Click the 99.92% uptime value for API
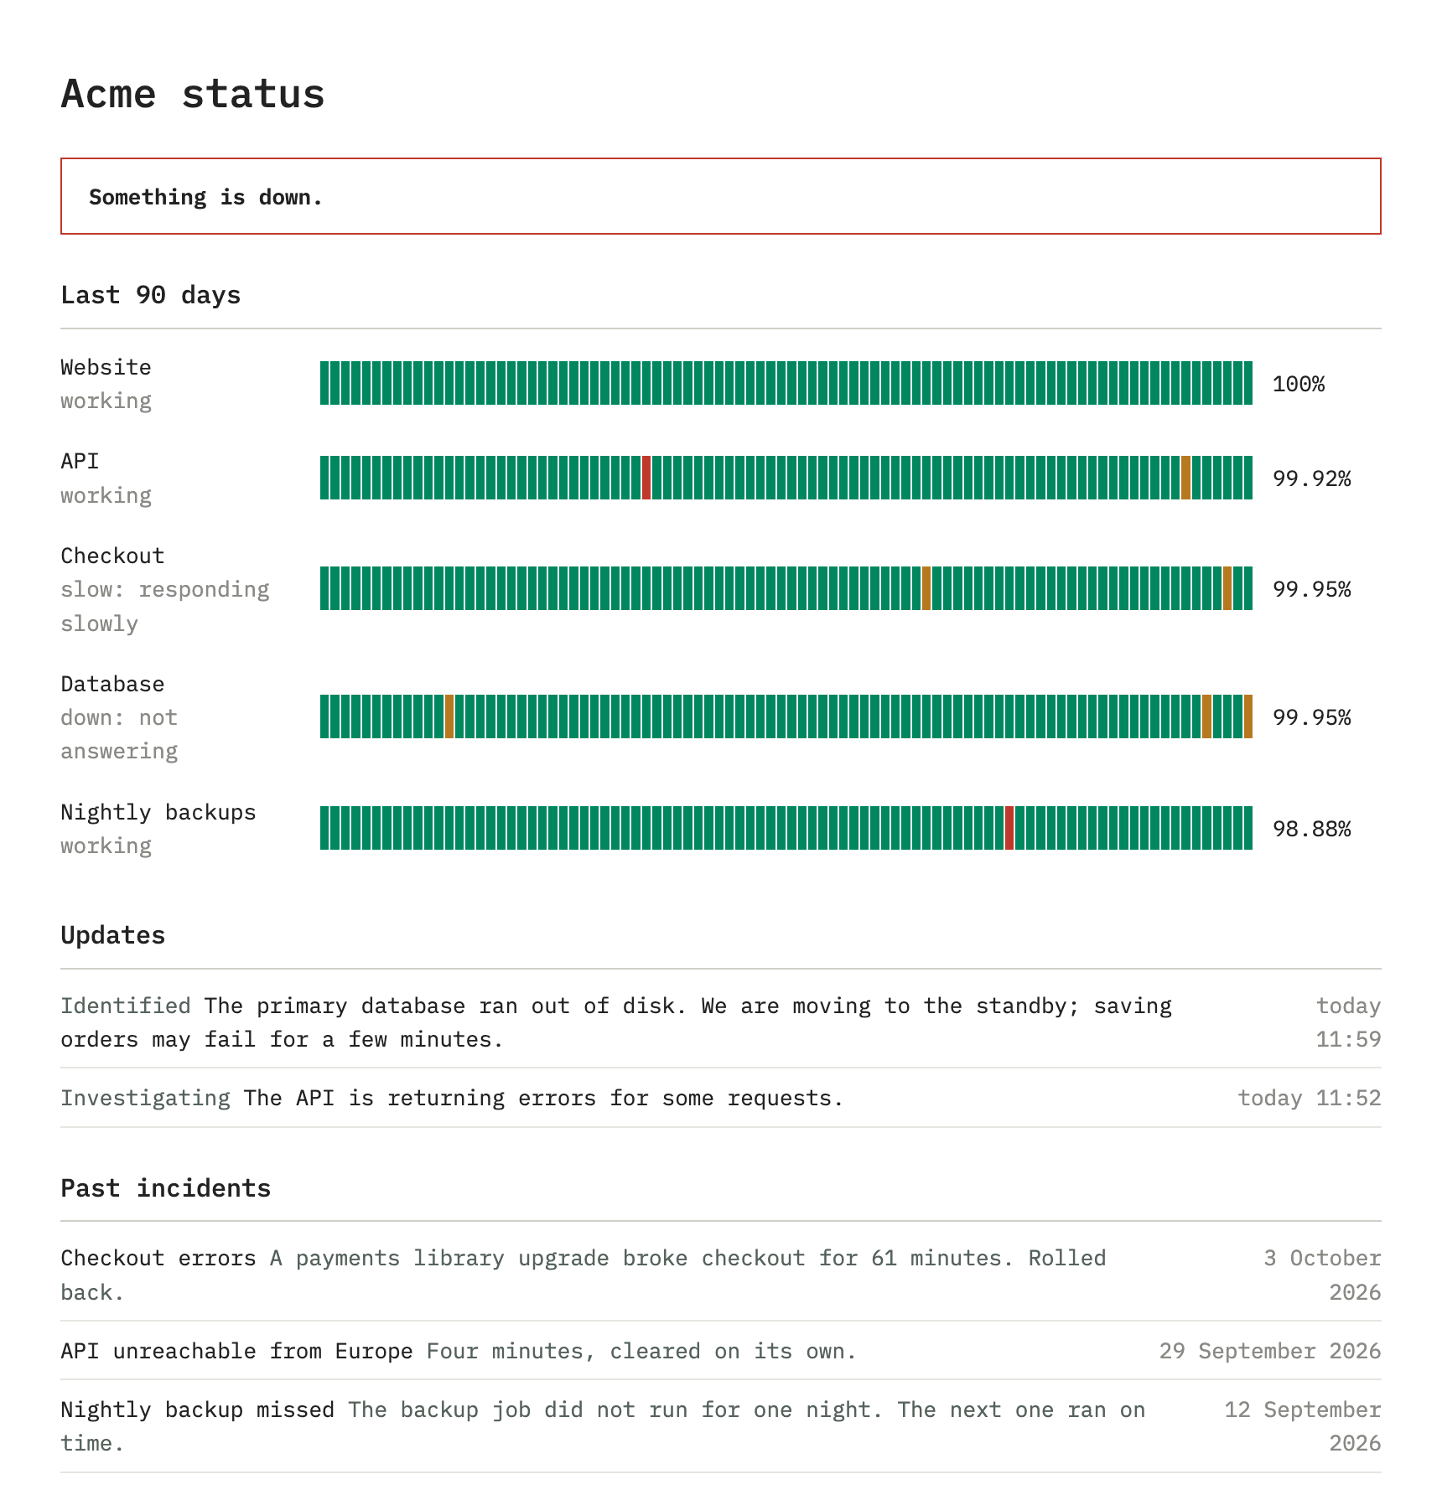Screen dimensions: 1442x1500 (1312, 478)
